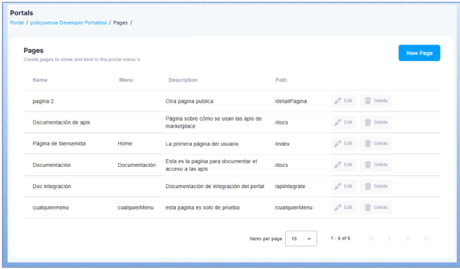Click pencil icon for Doc integración
The width and height of the screenshot is (460, 269).
tap(338, 186)
